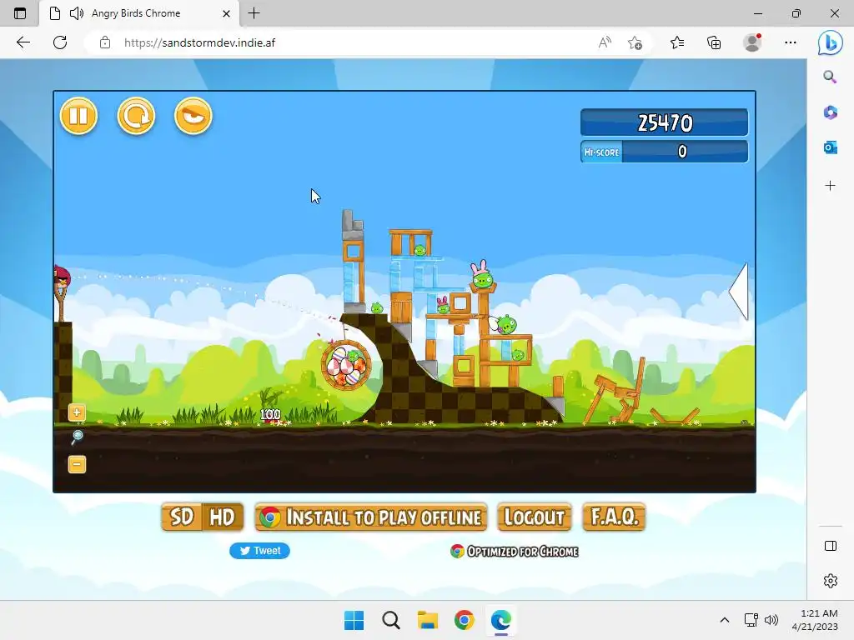854x640 pixels.
Task: Click the magnifying glass zoom icon in game
Action: coord(77,437)
